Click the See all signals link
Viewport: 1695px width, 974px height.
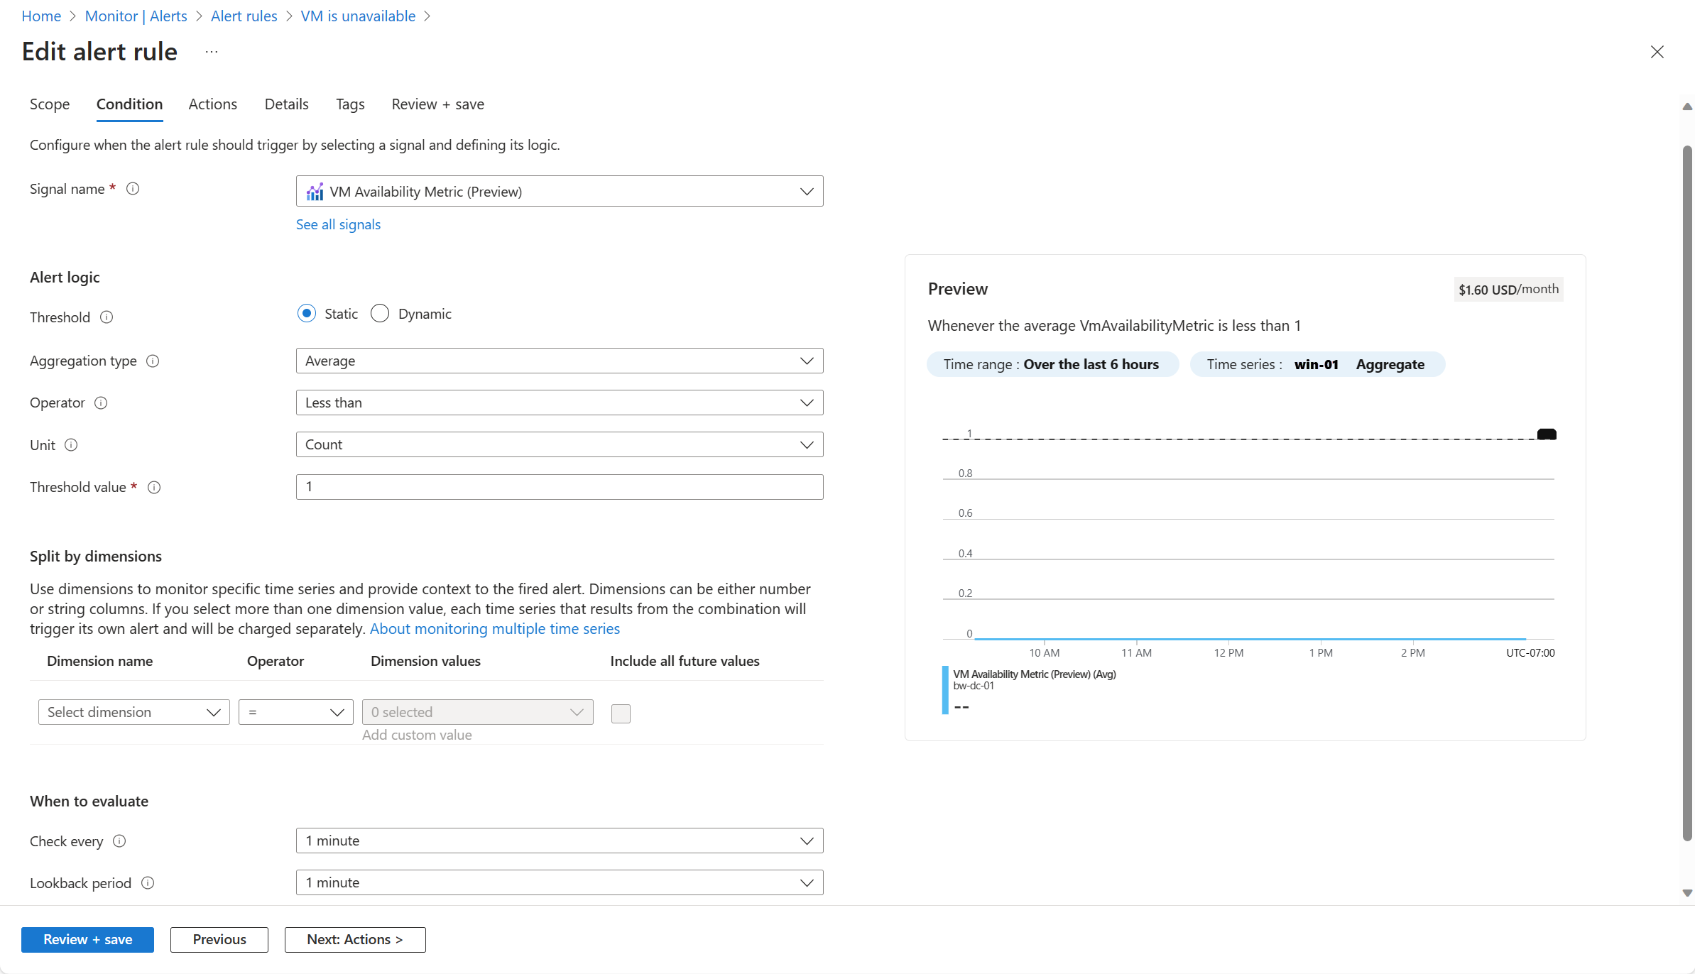[x=338, y=224]
